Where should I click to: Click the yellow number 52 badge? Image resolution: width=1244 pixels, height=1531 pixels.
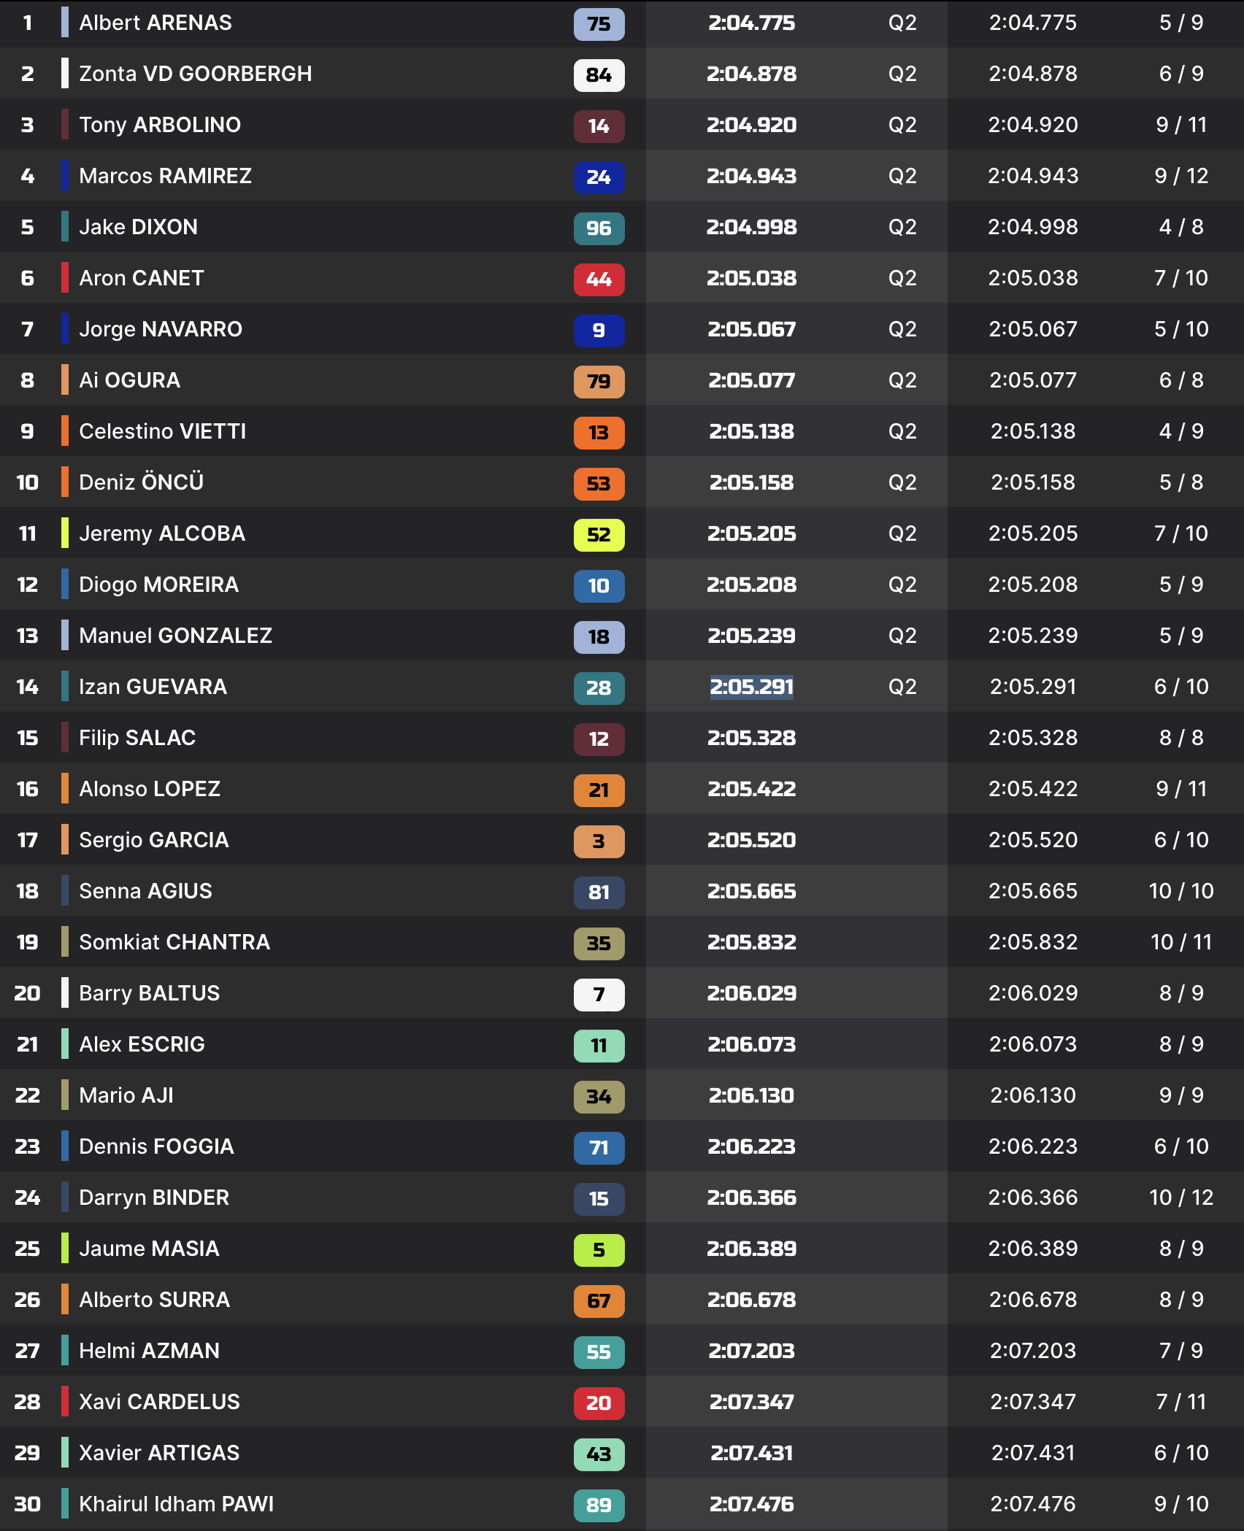pyautogui.click(x=599, y=534)
